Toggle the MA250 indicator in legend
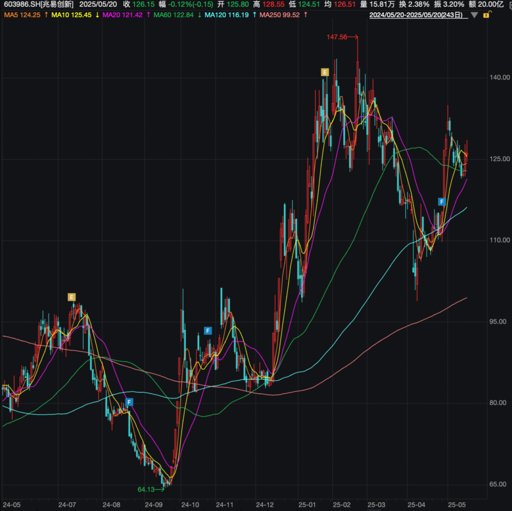Viewport: 512px width, 511px height. pos(280,15)
